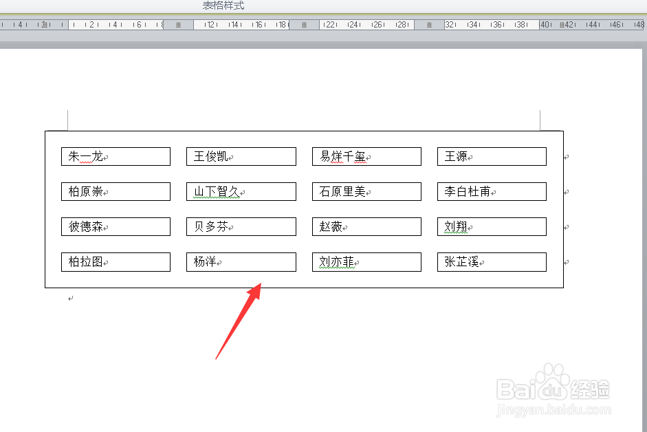Click the cell containing 李白杜甫

(x=492, y=192)
